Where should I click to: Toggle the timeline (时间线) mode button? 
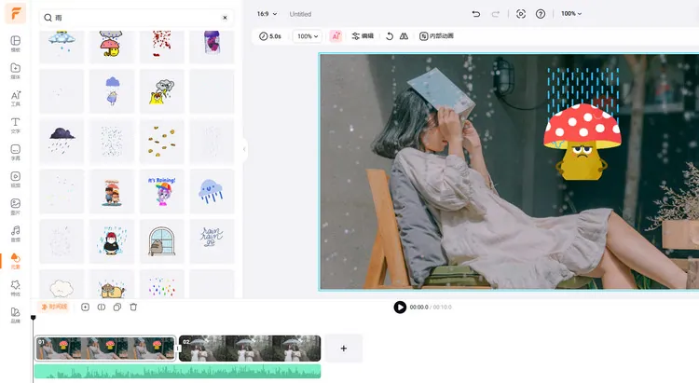coord(54,307)
